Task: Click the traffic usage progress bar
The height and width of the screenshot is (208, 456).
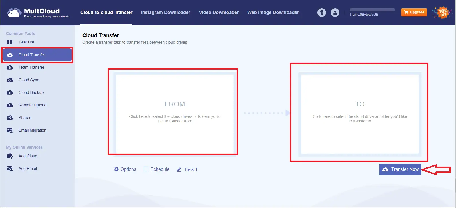Action: click(372, 10)
